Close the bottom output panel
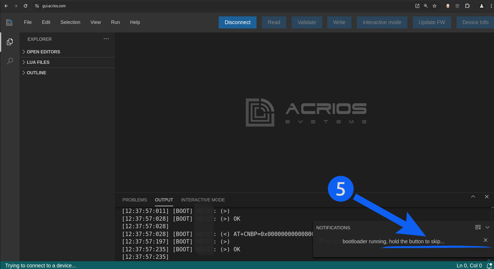Viewport: 494px width, 269px height. click(x=487, y=197)
